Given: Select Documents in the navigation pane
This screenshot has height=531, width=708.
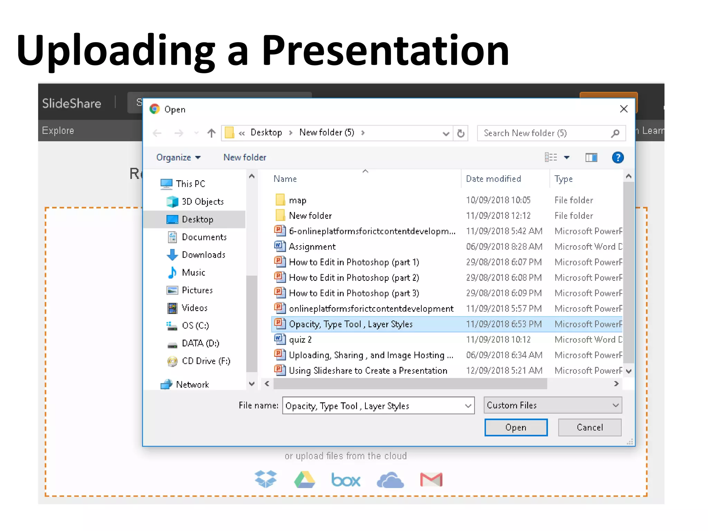Looking at the screenshot, I should point(204,237).
